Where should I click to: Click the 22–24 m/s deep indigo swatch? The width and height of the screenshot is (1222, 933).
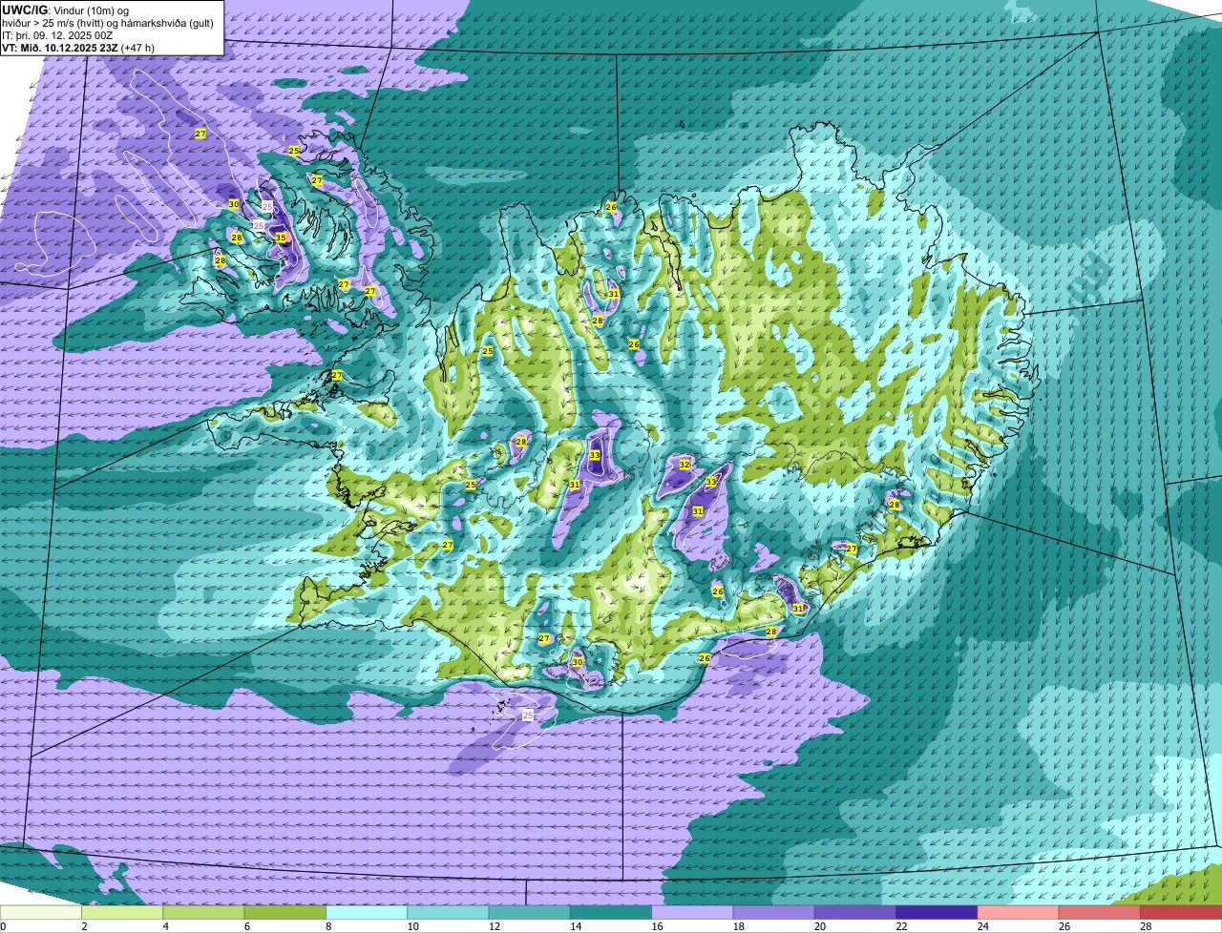(937, 912)
